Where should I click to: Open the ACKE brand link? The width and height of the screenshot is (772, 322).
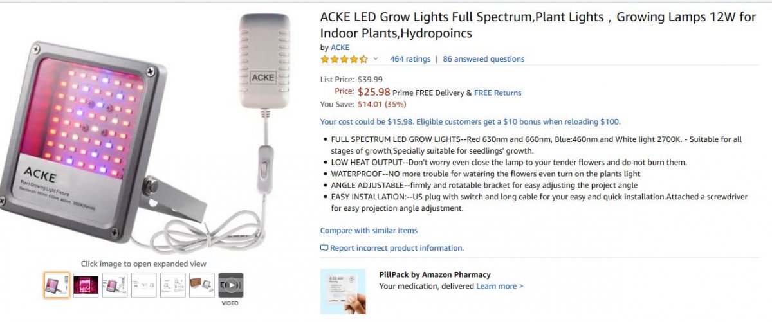pos(340,48)
